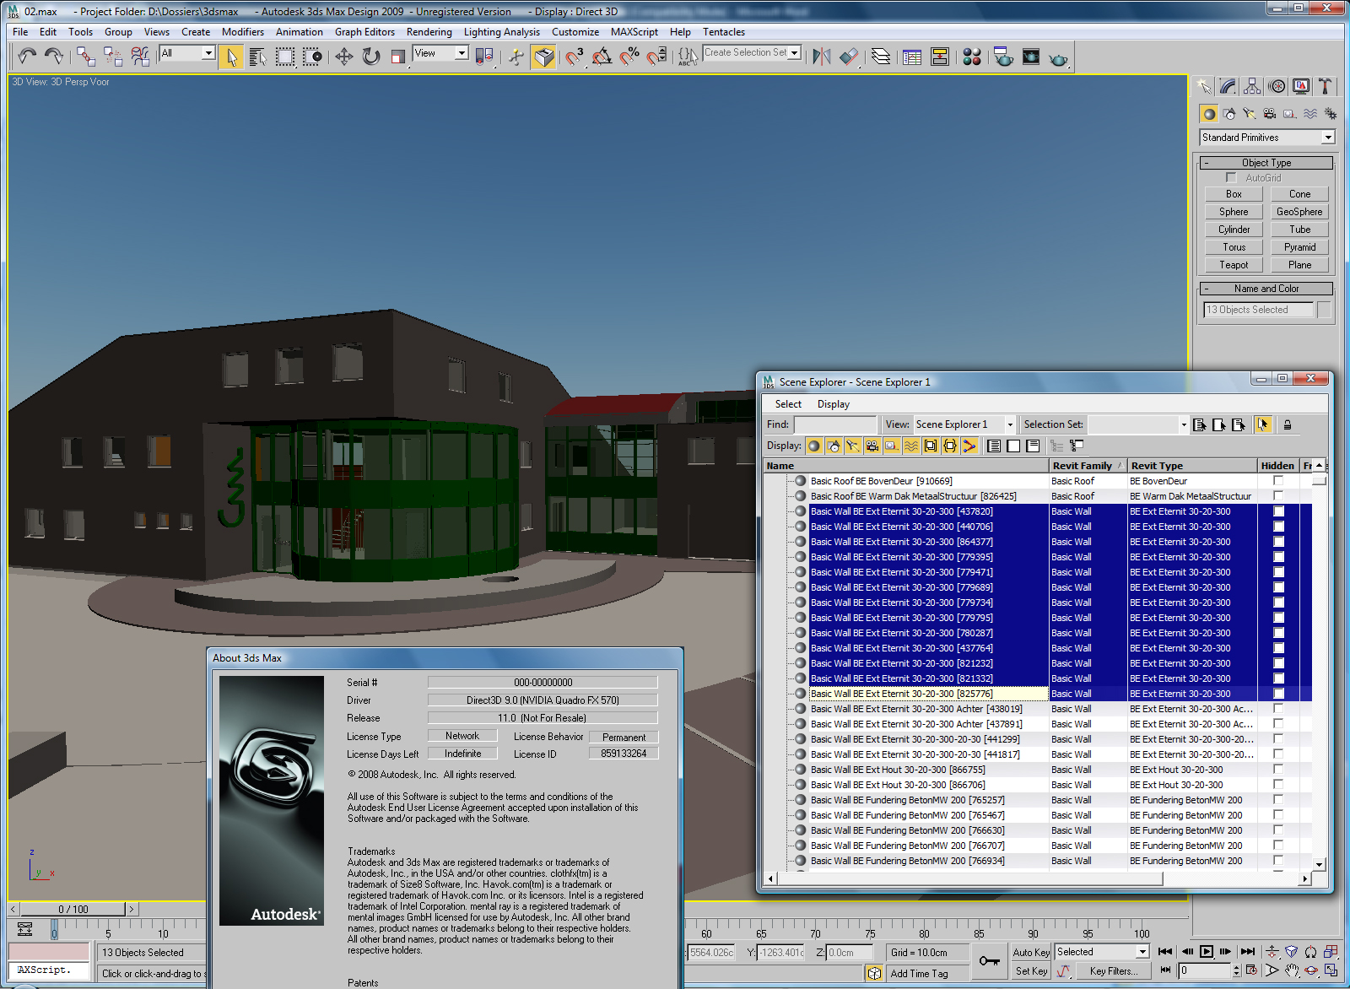The height and width of the screenshot is (989, 1350).
Task: Toggle the 3D Snaps magnet icon
Action: 575,57
